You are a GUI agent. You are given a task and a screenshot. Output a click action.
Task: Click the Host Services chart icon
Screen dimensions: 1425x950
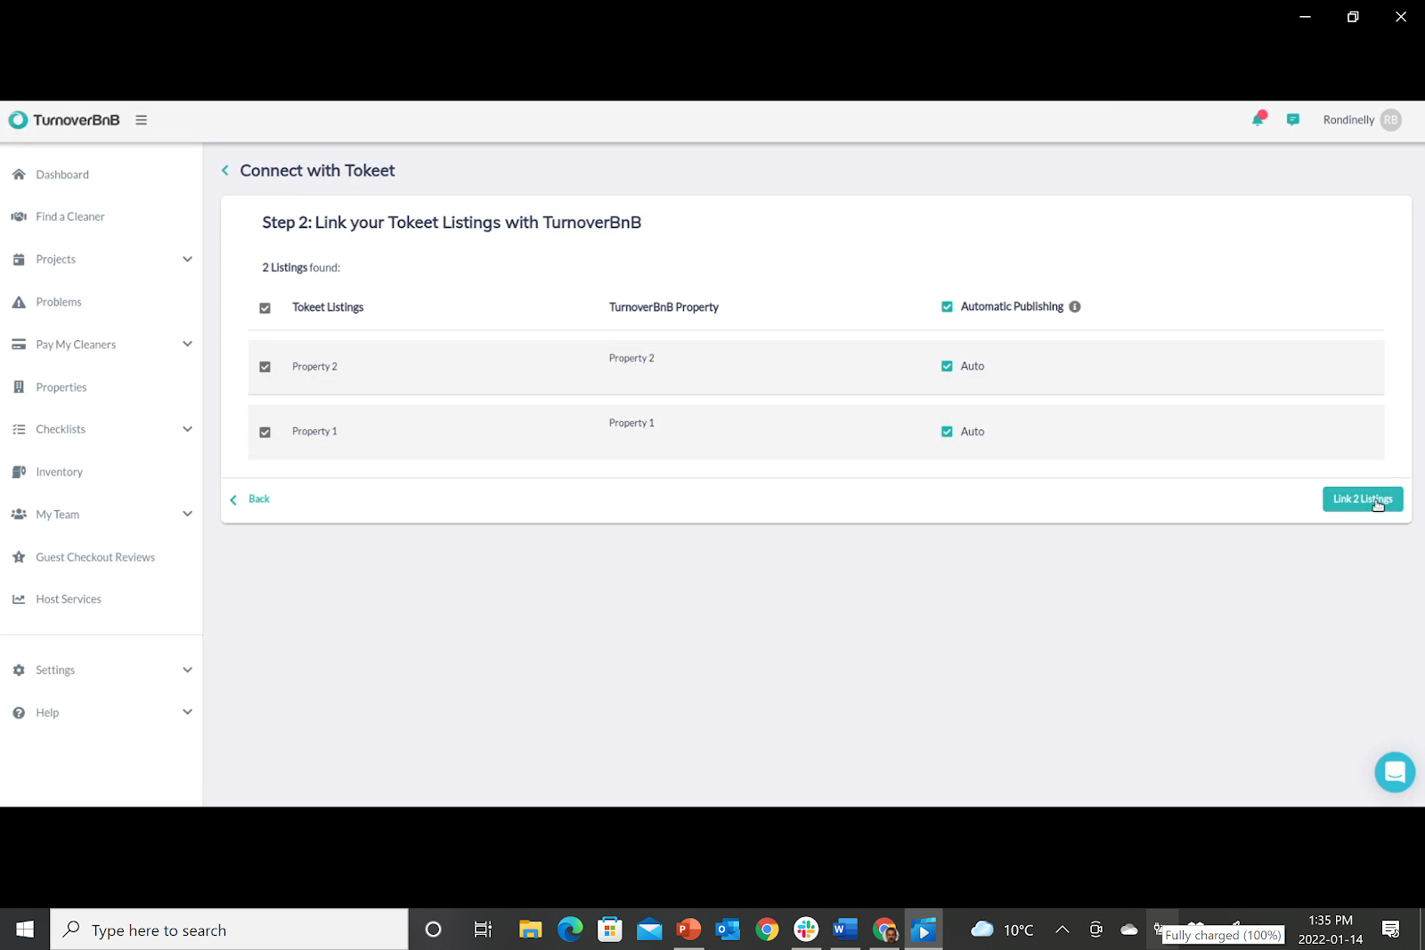pos(19,599)
